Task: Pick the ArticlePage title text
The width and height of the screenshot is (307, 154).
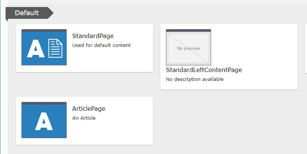Action: pyautogui.click(x=89, y=109)
